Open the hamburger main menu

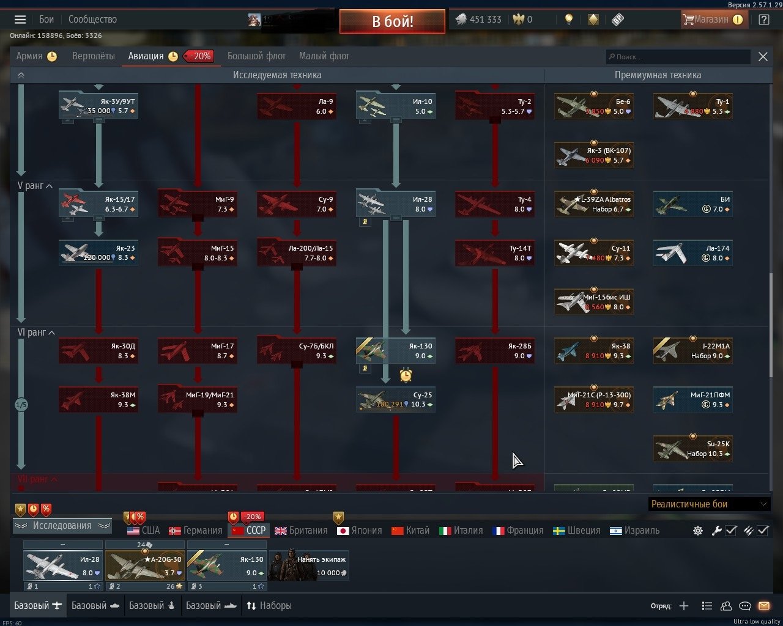pos(20,20)
